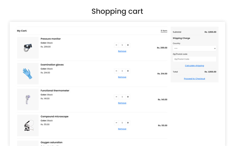Increase quantity of Compound microscope
The image size is (235, 146).
coord(128,123)
